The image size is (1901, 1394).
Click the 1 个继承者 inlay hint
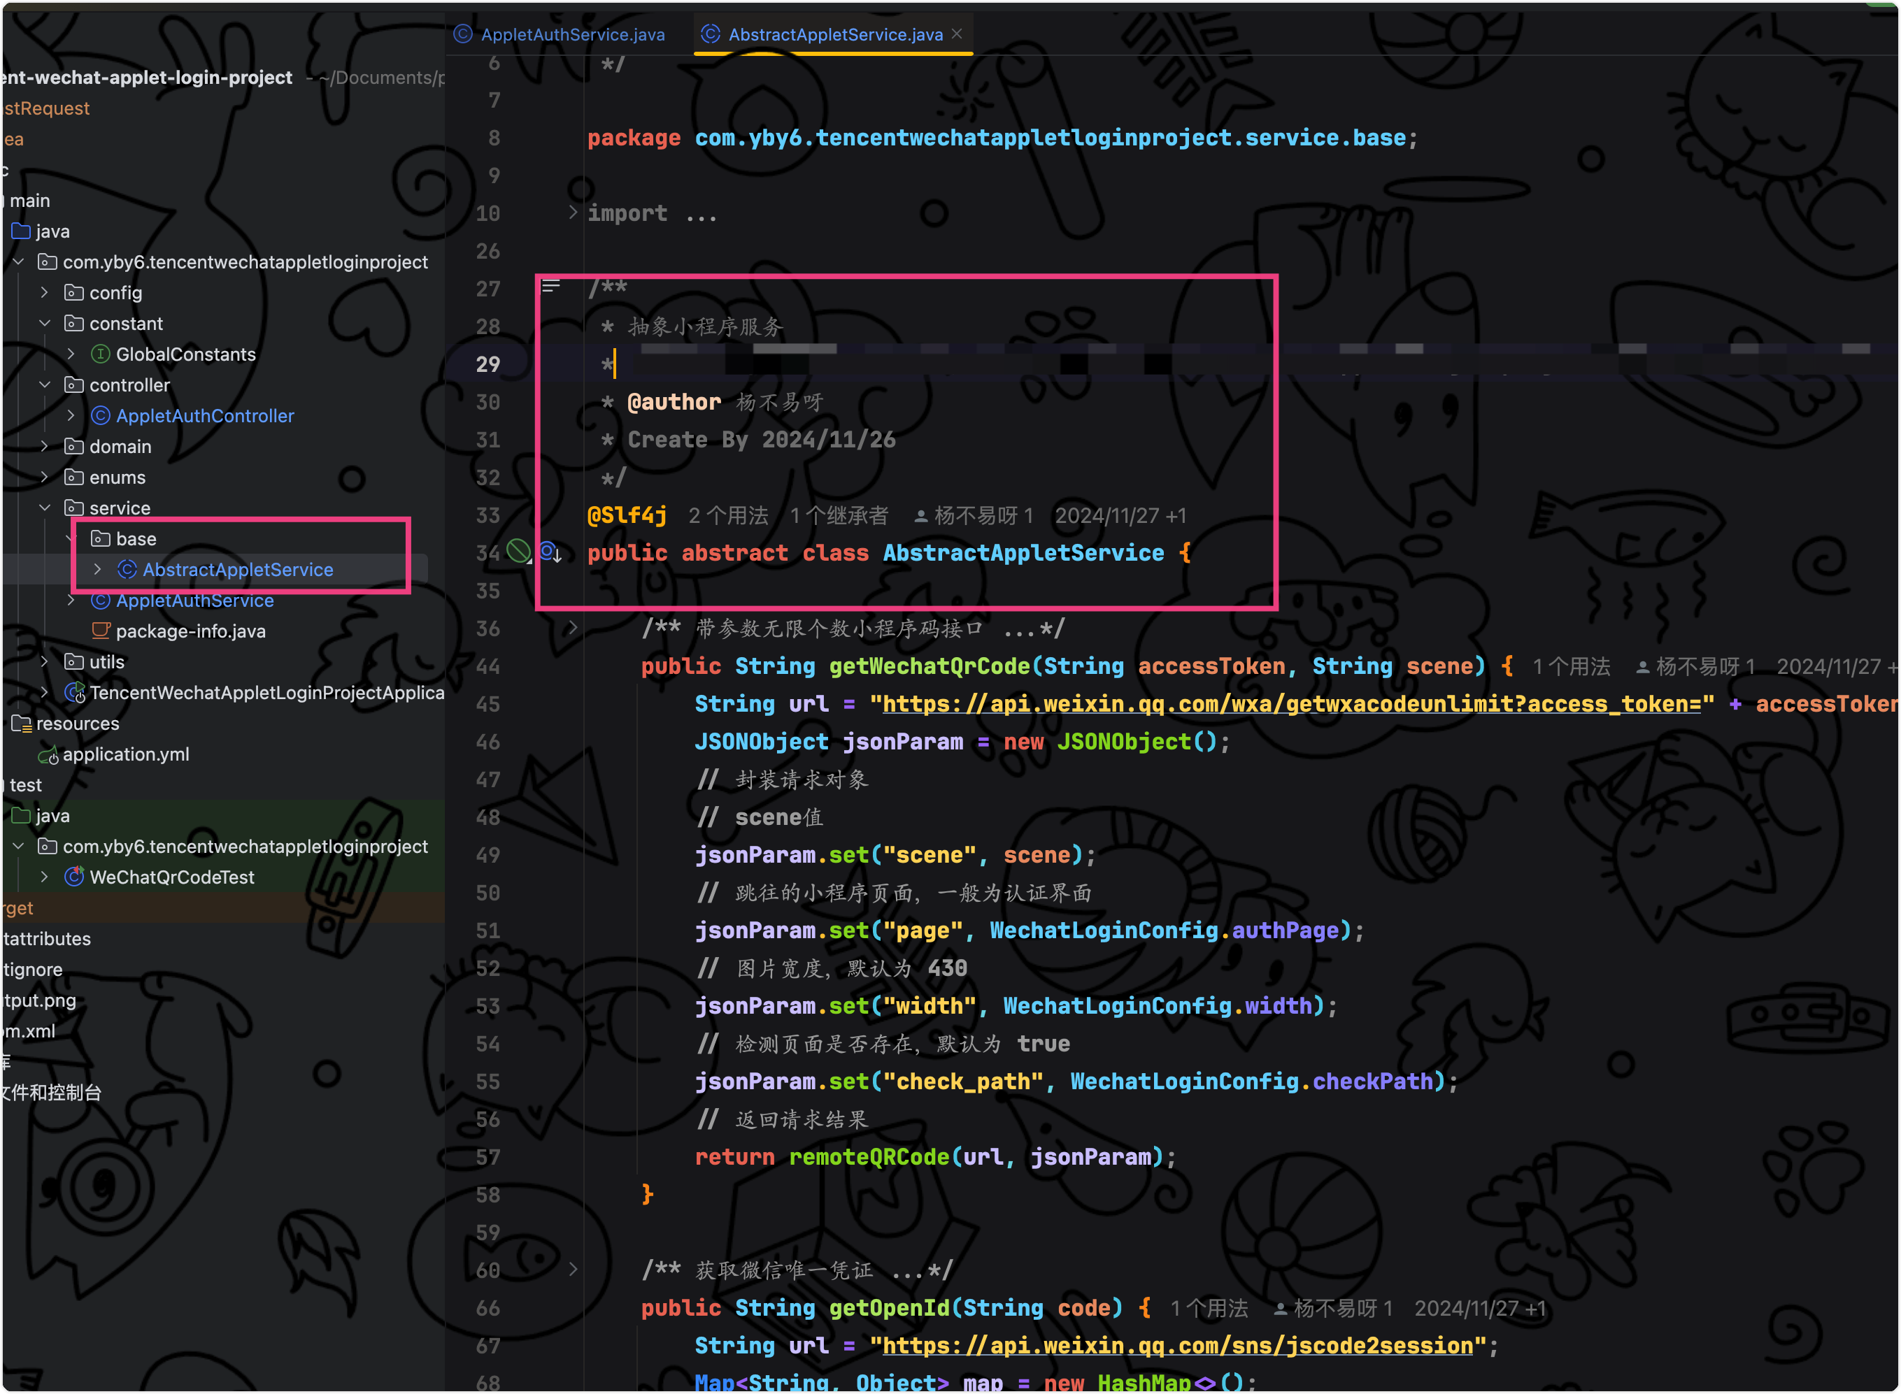coord(839,515)
